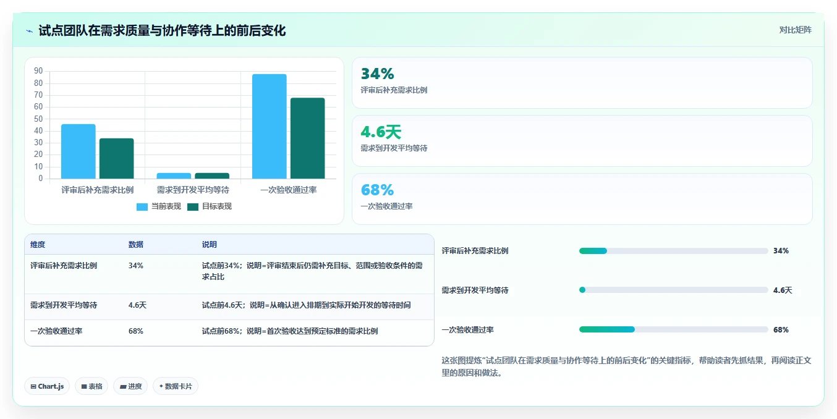The width and height of the screenshot is (837, 419).
Task: Click the summary paragraph below progress bars
Action: point(626,367)
